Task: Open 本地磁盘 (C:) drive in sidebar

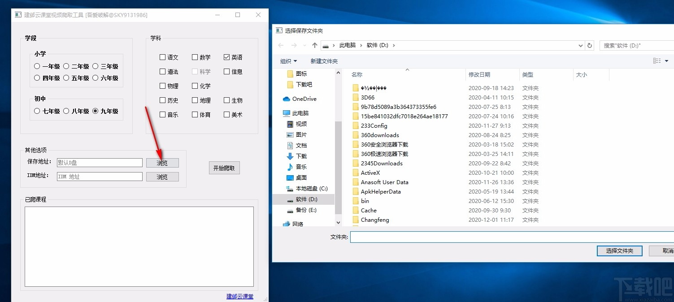Action: click(309, 188)
